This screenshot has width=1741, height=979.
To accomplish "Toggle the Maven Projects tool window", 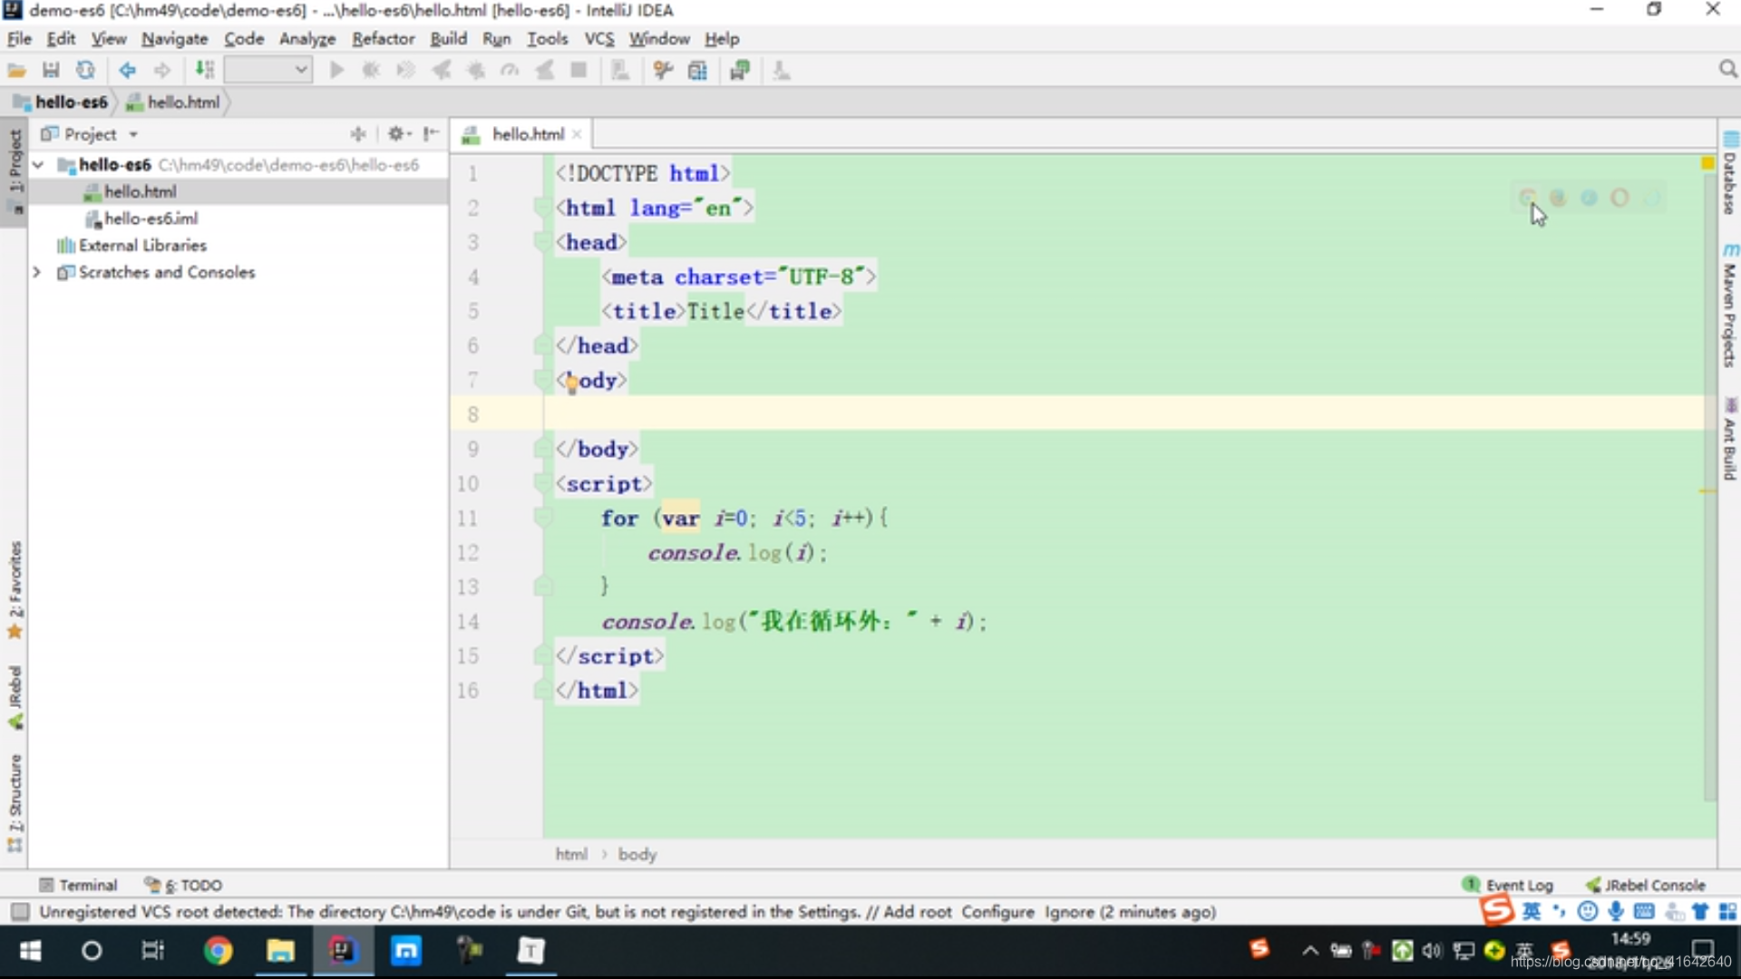I will tap(1729, 305).
